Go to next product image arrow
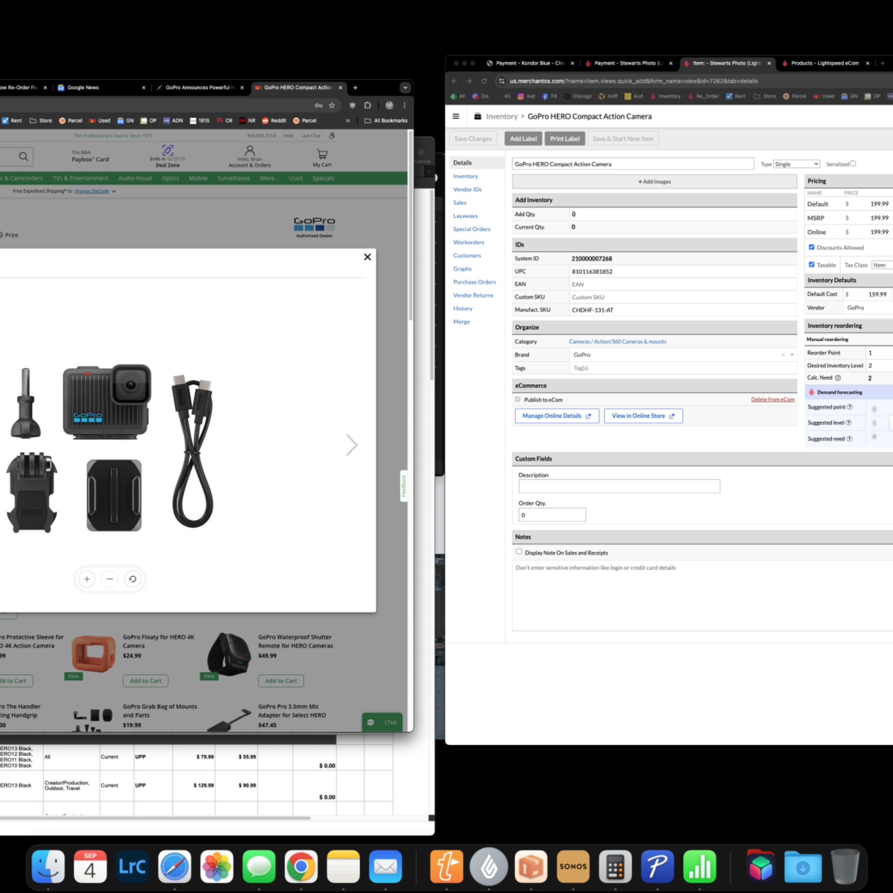The width and height of the screenshot is (893, 893). click(x=352, y=445)
